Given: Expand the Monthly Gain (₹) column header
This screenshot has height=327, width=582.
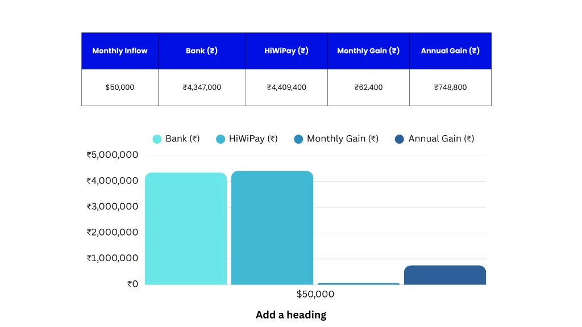Looking at the screenshot, I should pyautogui.click(x=368, y=51).
